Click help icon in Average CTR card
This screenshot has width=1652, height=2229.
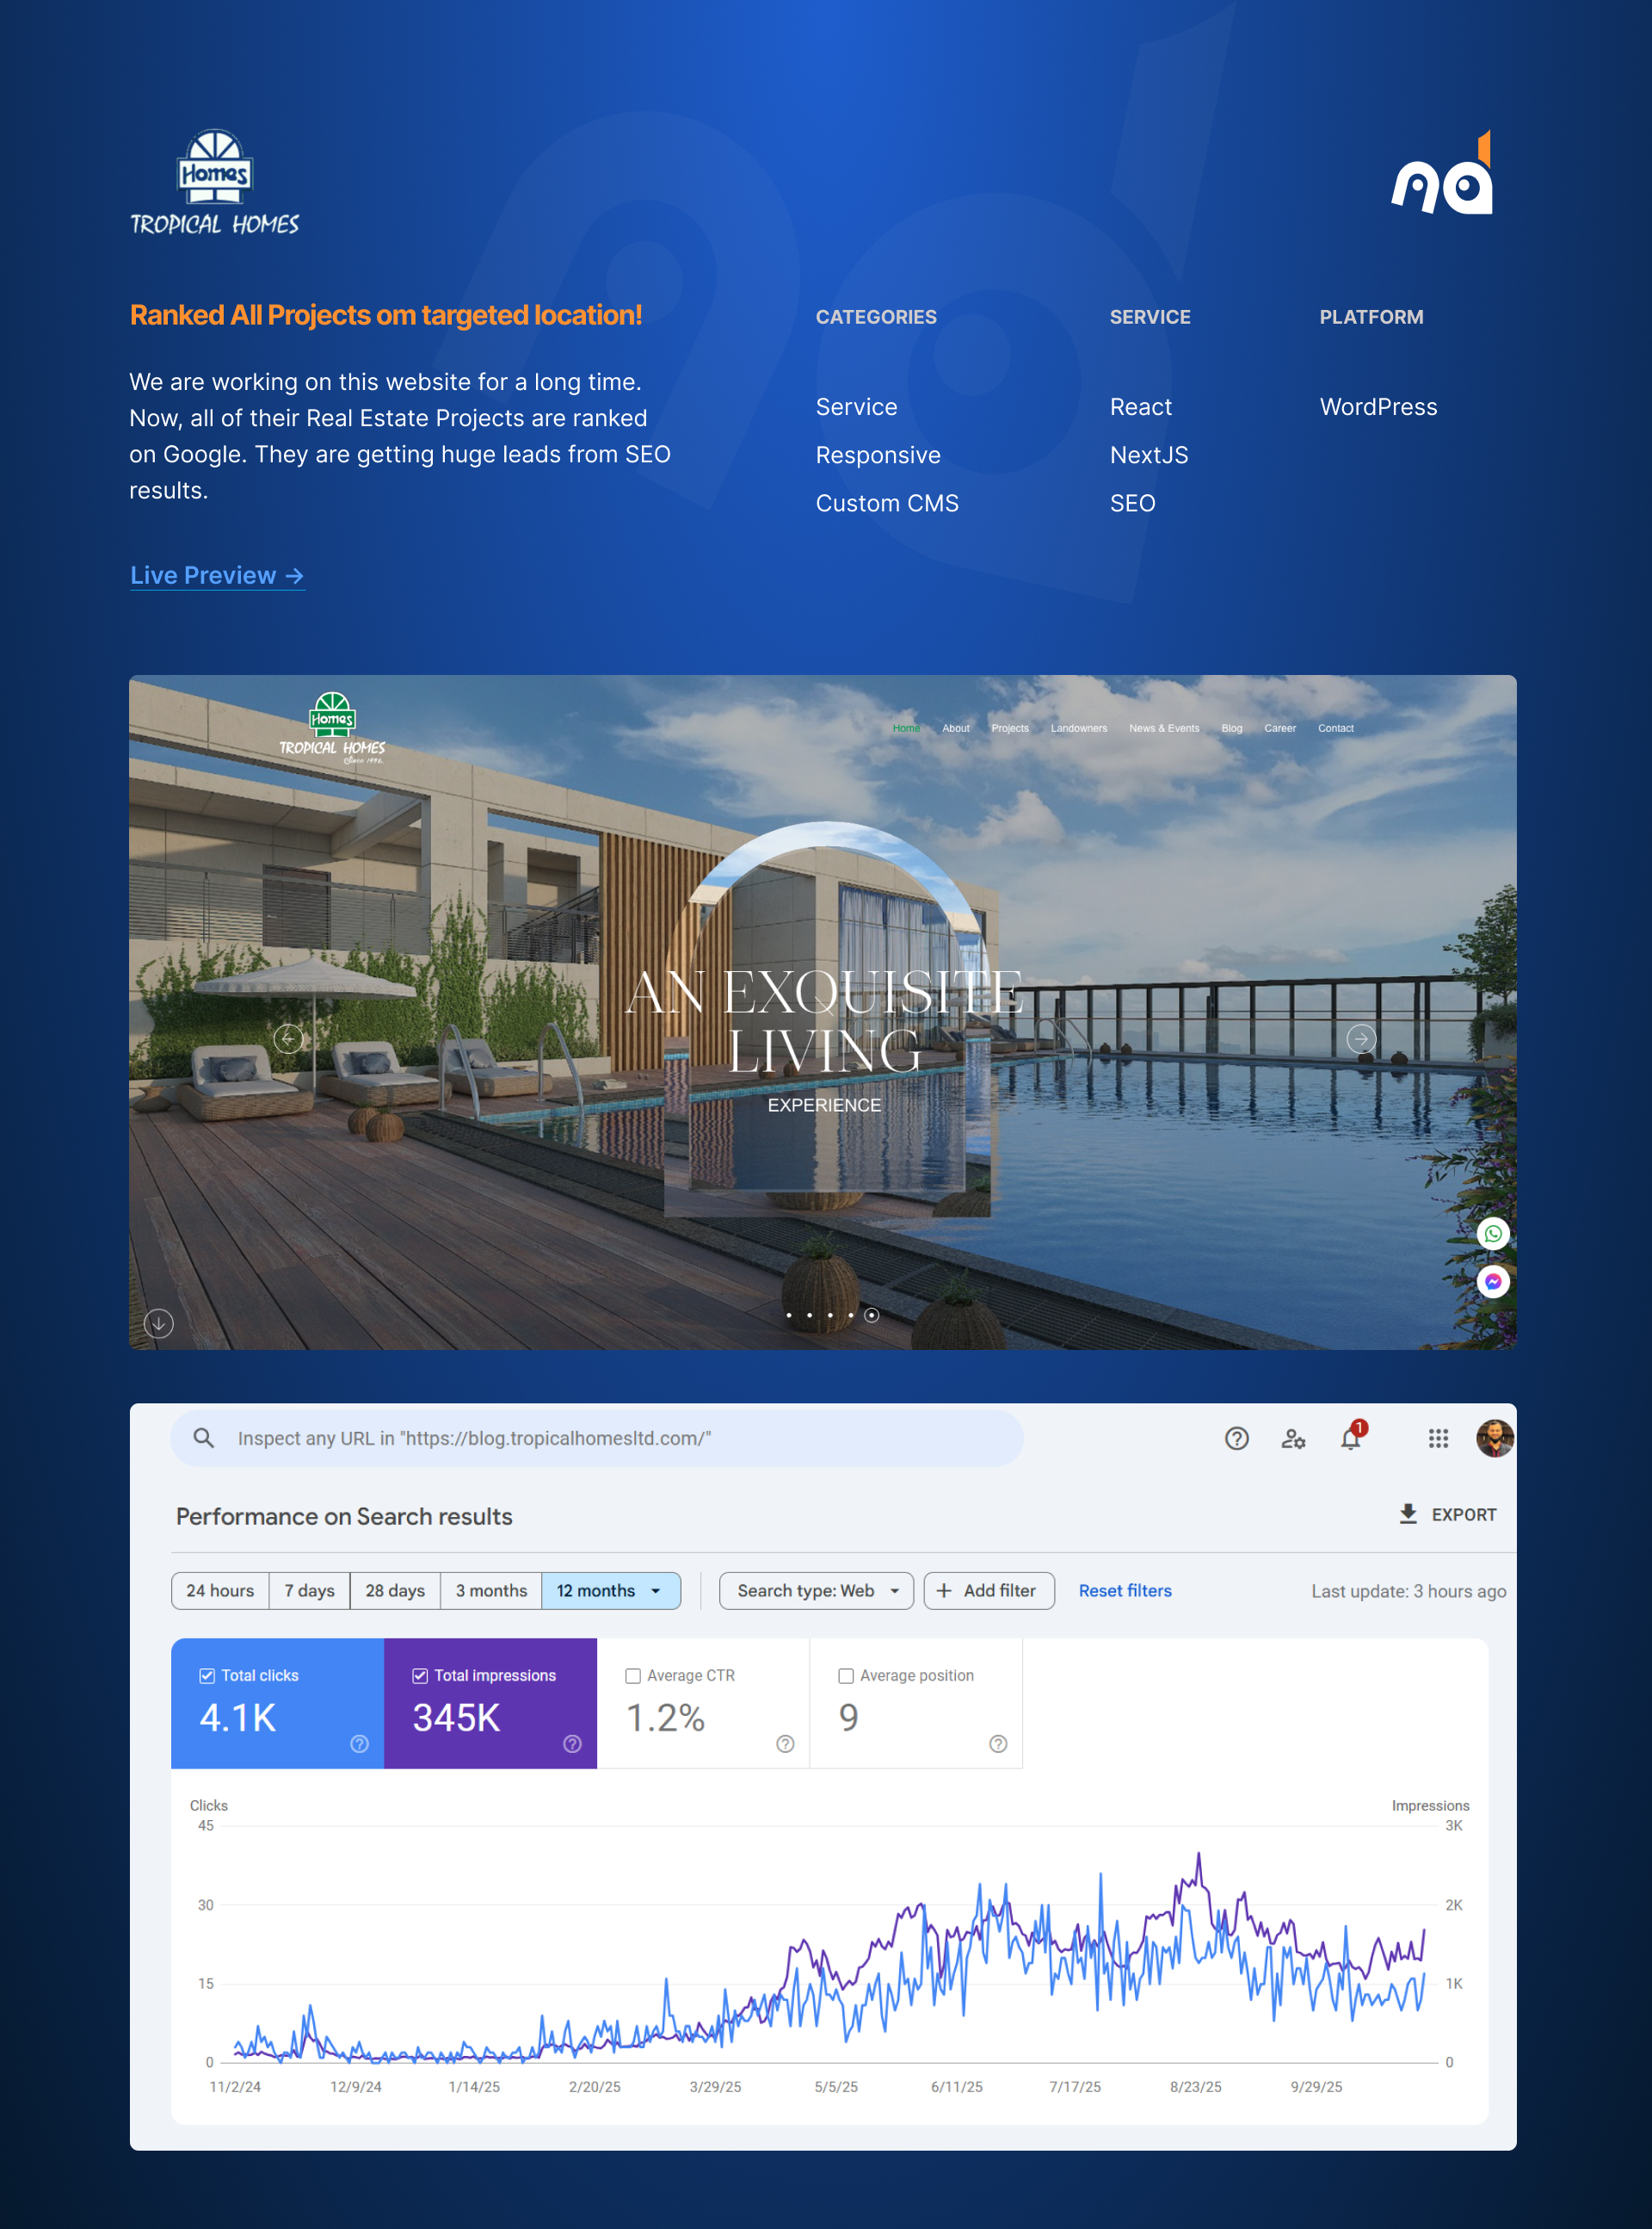(x=786, y=1743)
